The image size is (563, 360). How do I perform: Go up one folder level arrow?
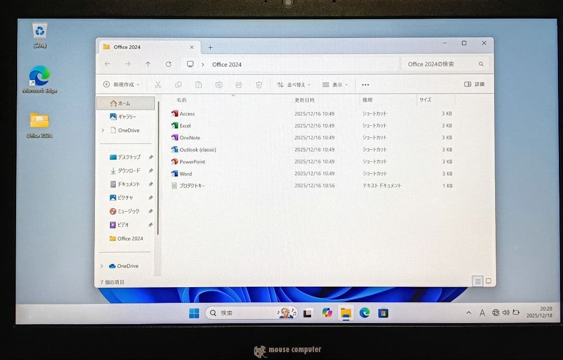[148, 64]
